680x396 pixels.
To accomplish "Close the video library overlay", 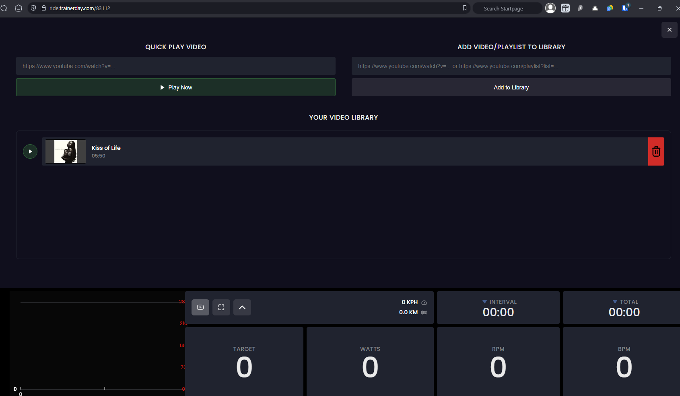I will pos(670,30).
